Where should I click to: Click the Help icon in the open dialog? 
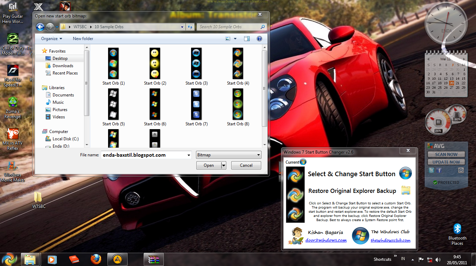coord(259,38)
